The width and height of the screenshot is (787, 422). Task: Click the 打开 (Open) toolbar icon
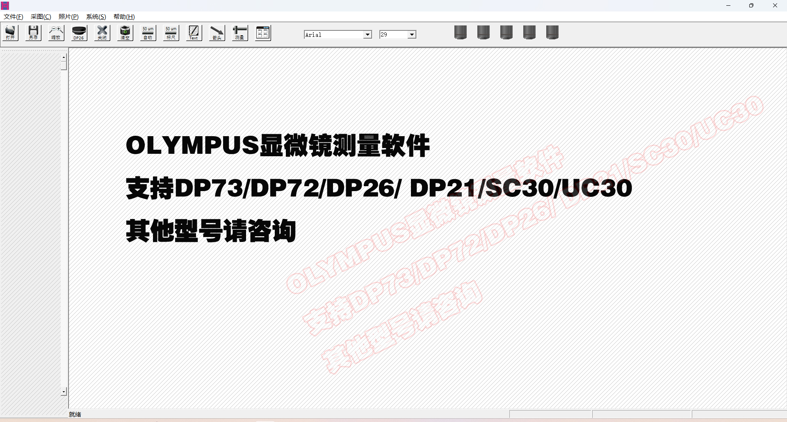(x=10, y=33)
